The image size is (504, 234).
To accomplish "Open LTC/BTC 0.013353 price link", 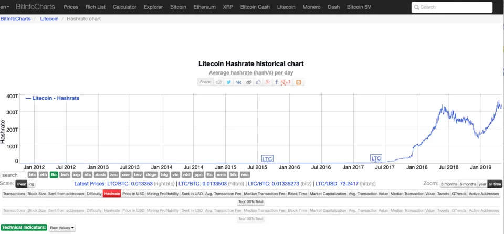I will (130, 184).
